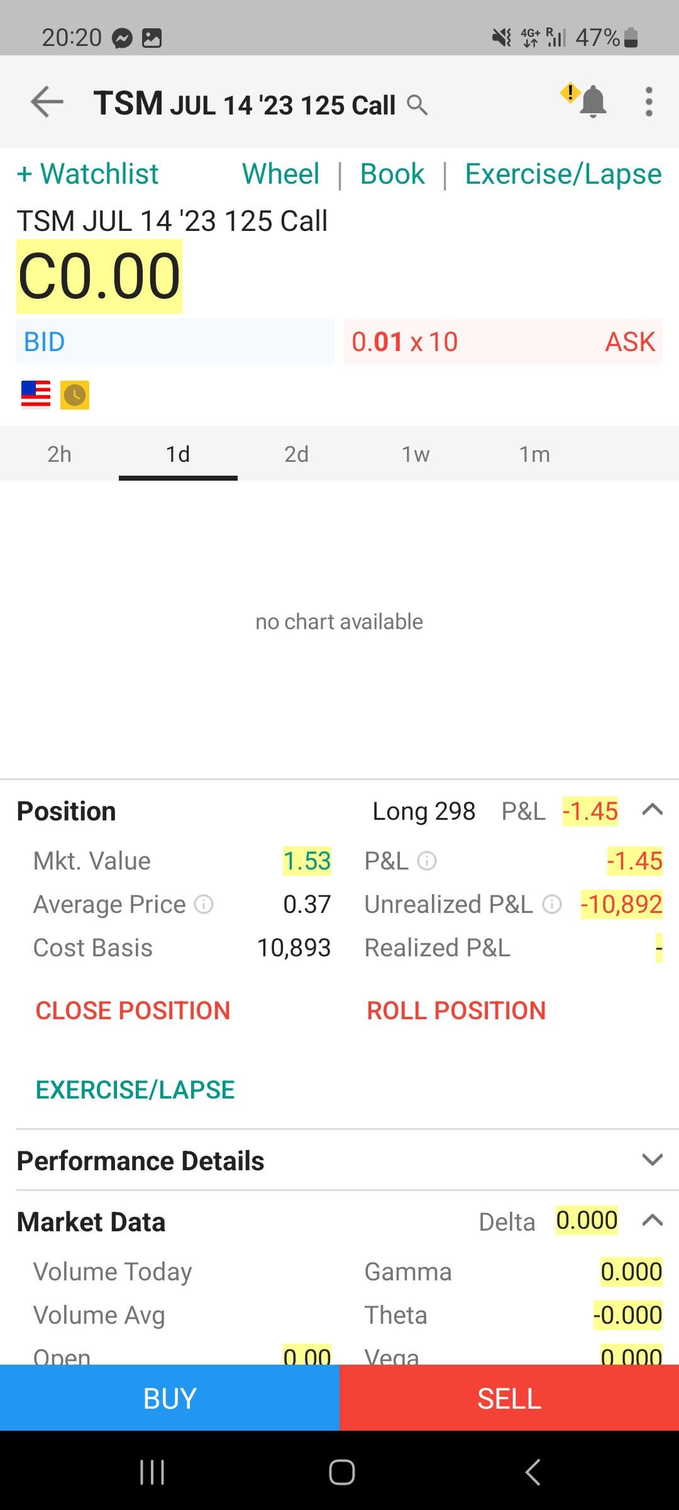The width and height of the screenshot is (679, 1510).
Task: Open alerts bell icon
Action: [x=592, y=102]
